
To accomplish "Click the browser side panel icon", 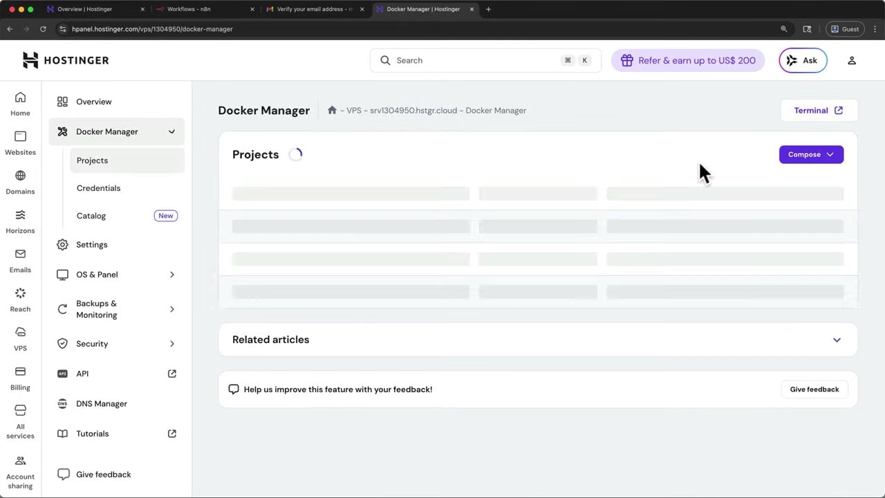I will coord(807,29).
